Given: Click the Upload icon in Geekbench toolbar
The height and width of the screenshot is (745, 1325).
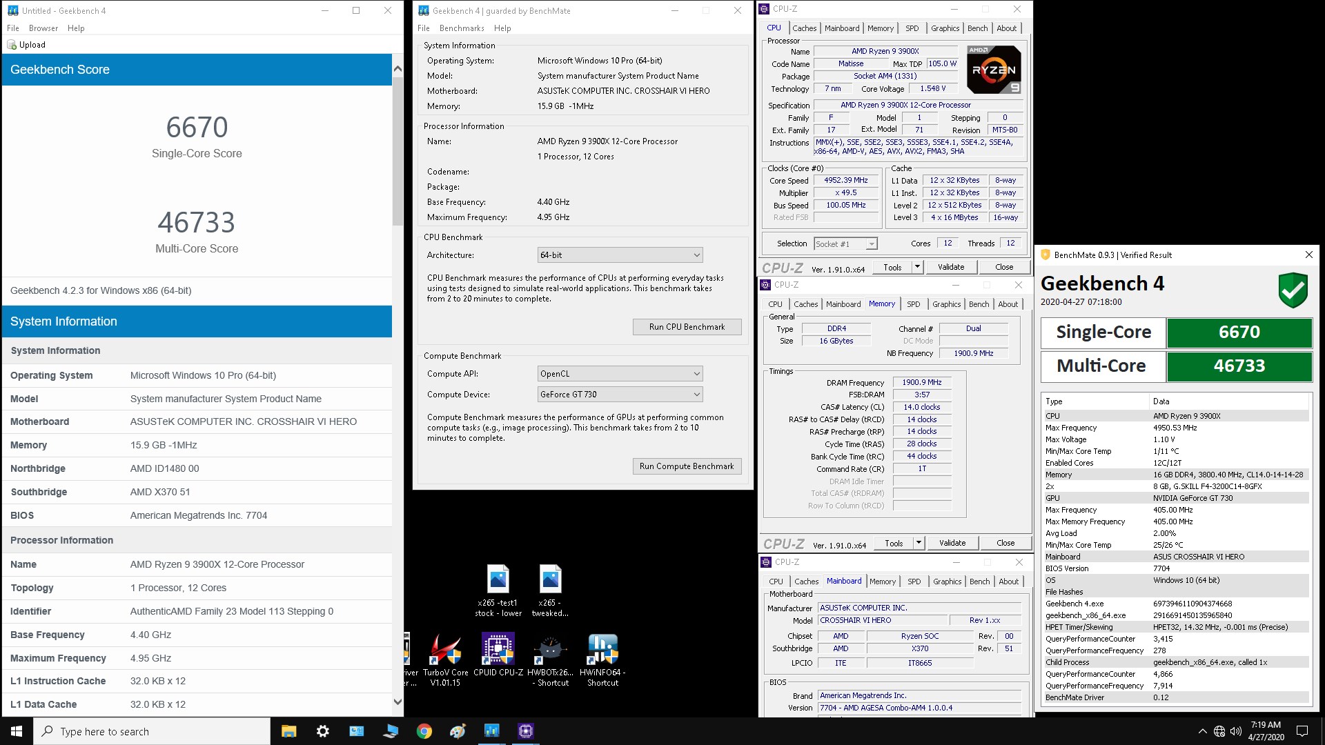Looking at the screenshot, I should (12, 45).
